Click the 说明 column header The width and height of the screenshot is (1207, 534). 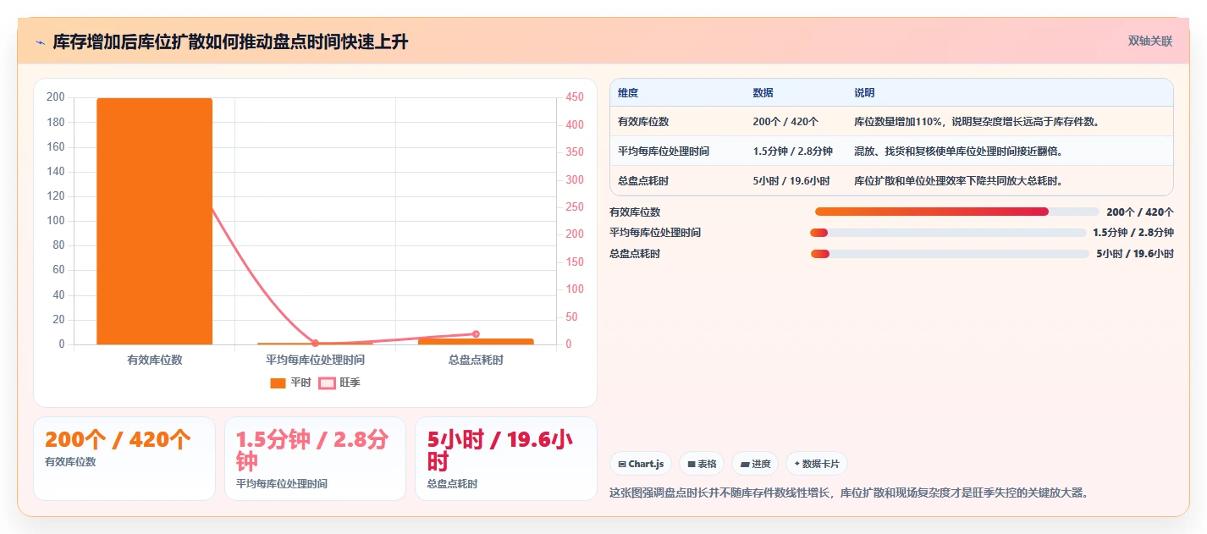[864, 93]
